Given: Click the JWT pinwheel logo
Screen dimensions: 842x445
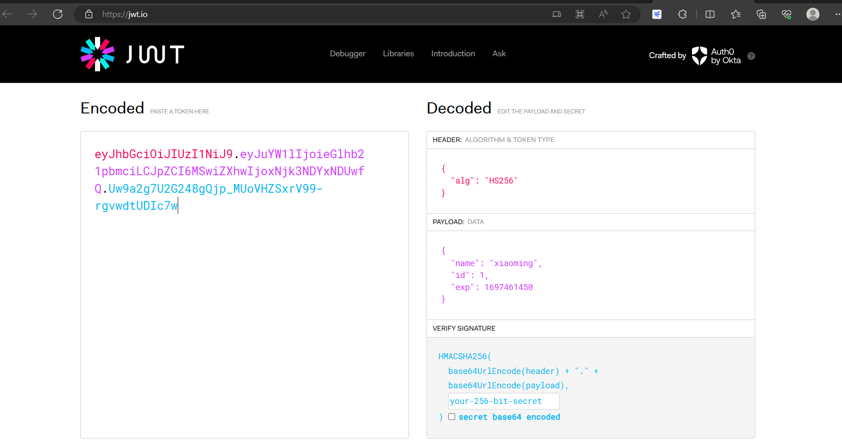Looking at the screenshot, I should point(97,54).
